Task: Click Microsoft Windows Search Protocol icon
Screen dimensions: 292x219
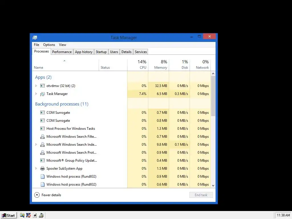Action: 42,153
